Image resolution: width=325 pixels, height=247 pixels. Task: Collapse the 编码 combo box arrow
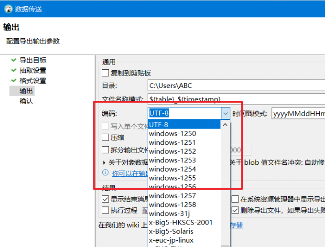226,113
